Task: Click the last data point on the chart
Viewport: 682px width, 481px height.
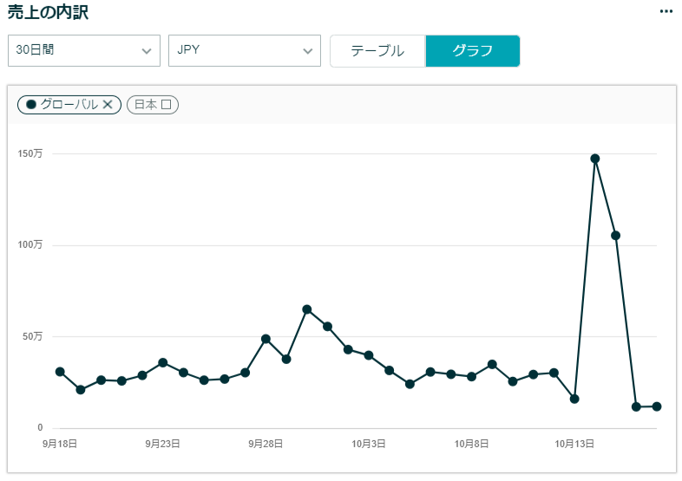Action: pos(657,406)
